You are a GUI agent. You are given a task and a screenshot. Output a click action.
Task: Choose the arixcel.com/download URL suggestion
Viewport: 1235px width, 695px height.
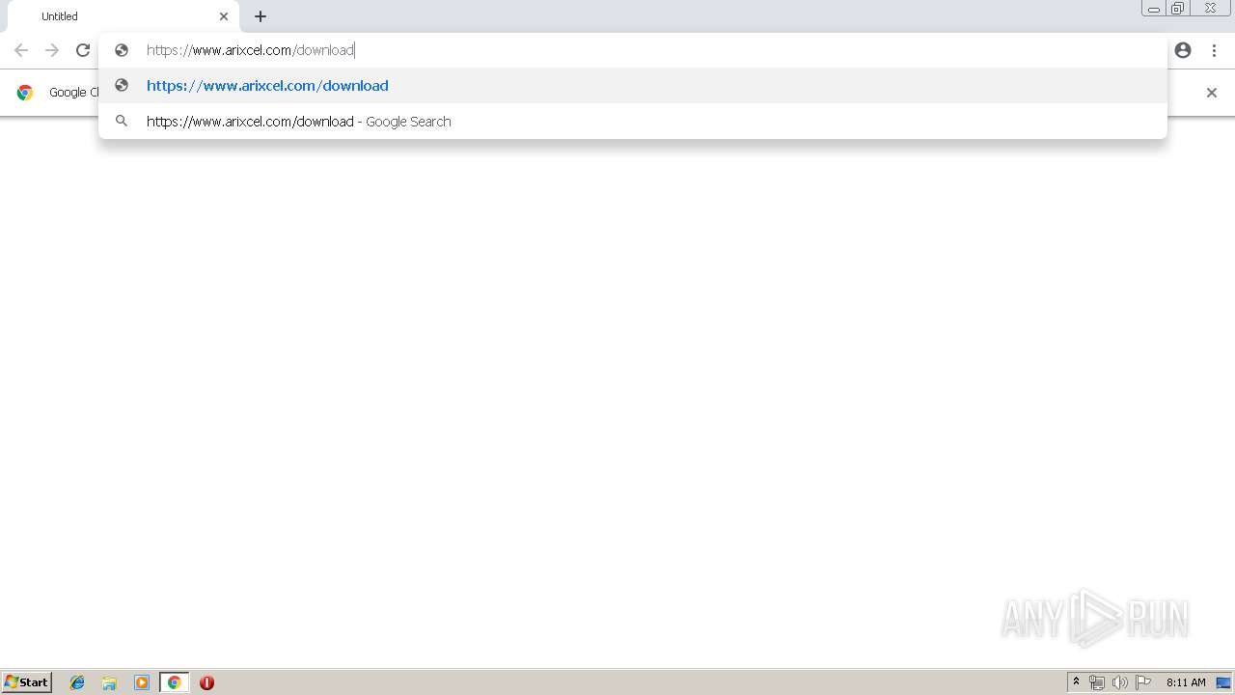click(633, 86)
